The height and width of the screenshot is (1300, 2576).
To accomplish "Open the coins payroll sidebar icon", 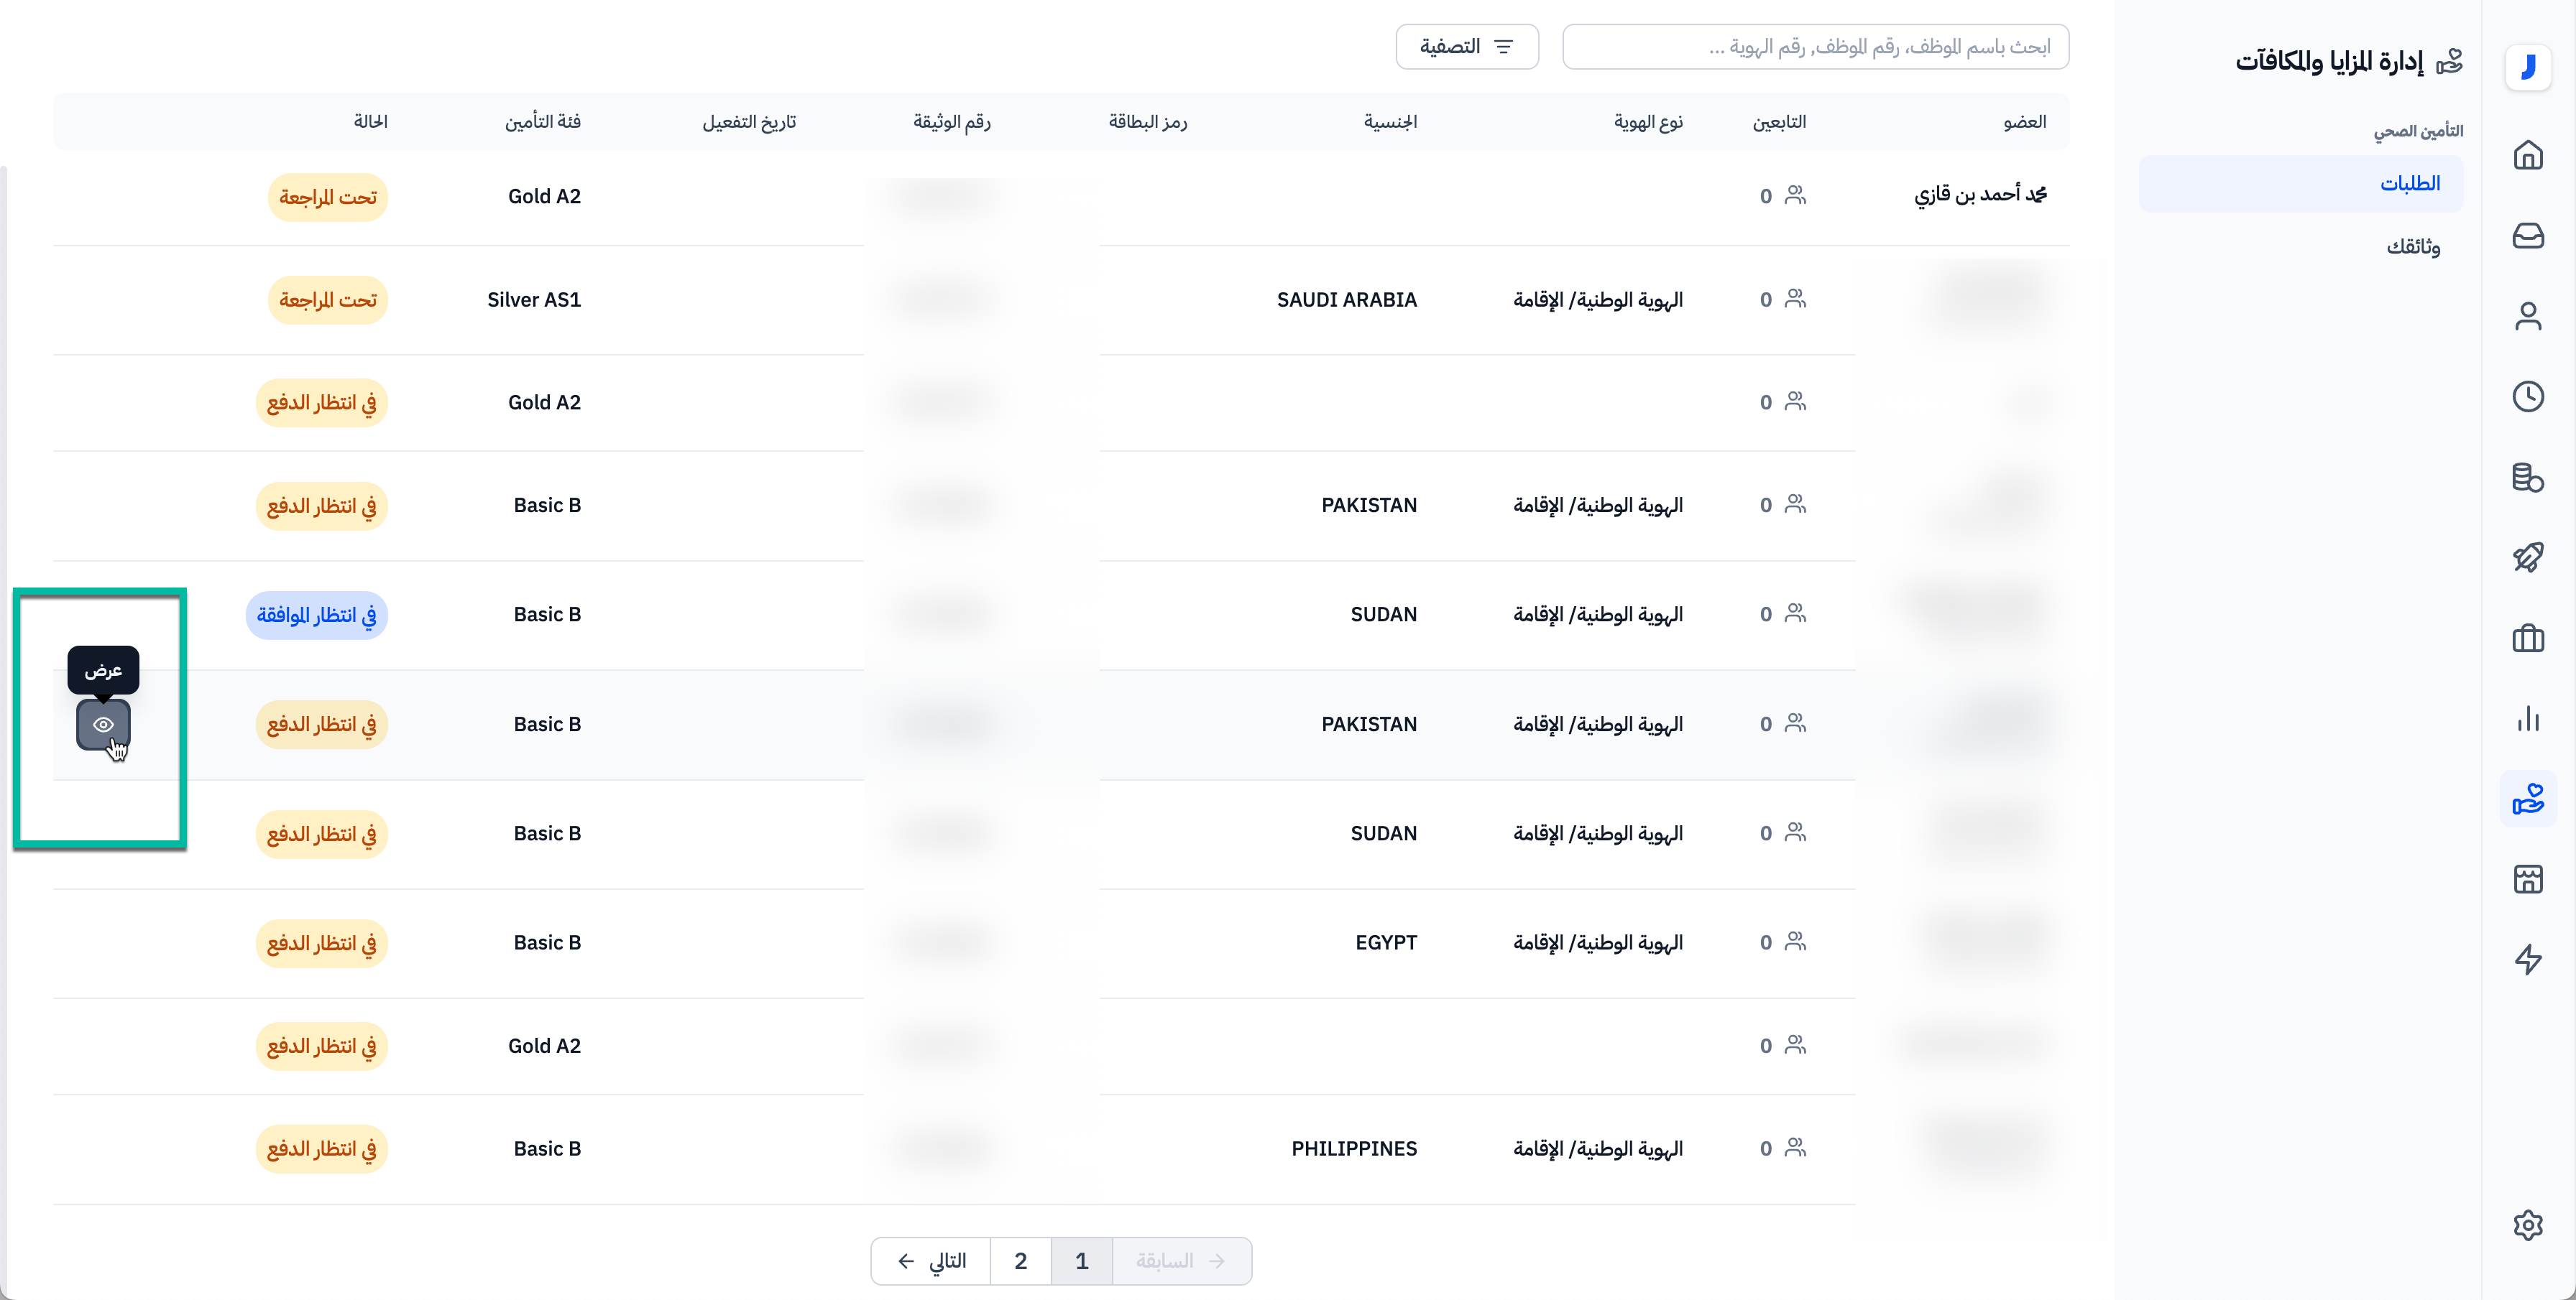I will pyautogui.click(x=2527, y=478).
